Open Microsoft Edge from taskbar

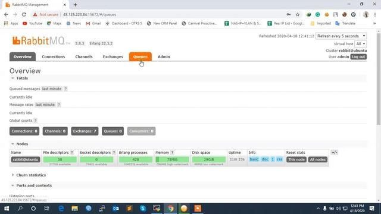point(61,209)
